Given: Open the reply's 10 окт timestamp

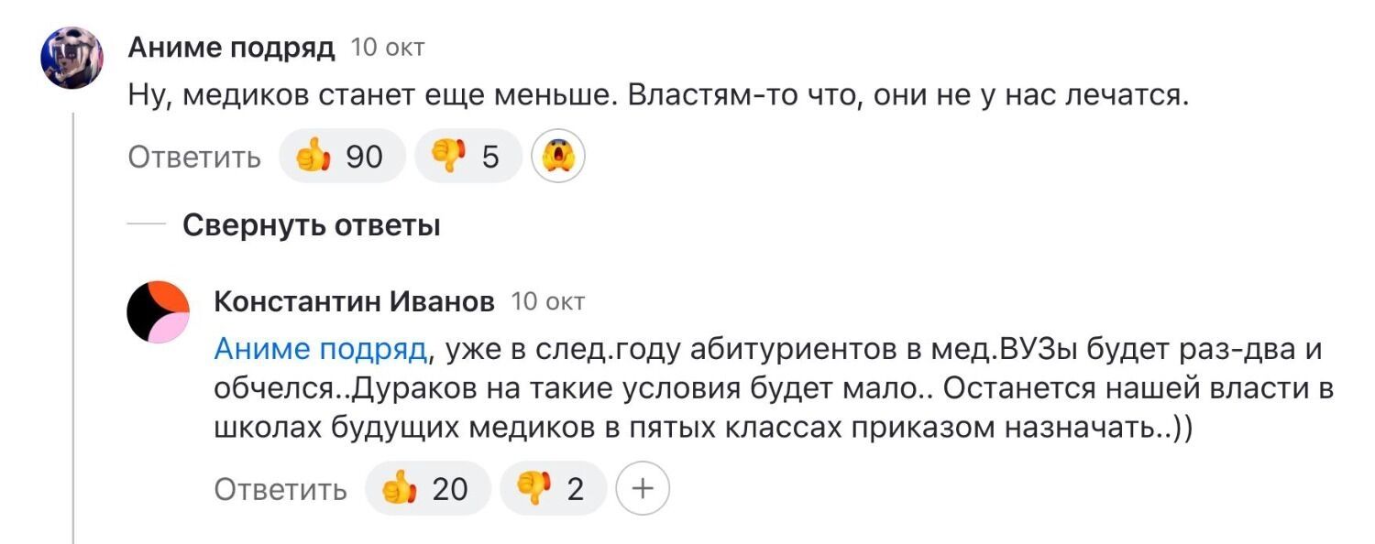Looking at the screenshot, I should tap(547, 300).
